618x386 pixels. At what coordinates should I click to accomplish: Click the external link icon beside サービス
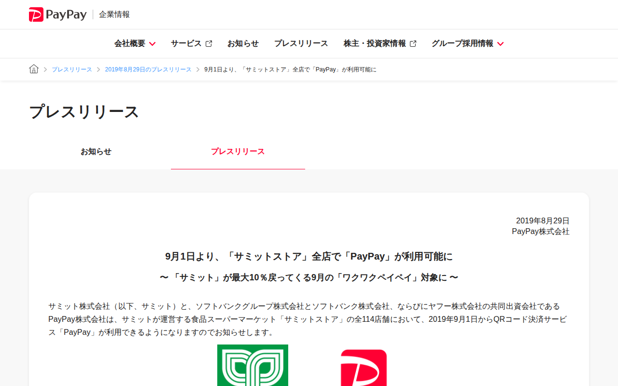click(209, 43)
